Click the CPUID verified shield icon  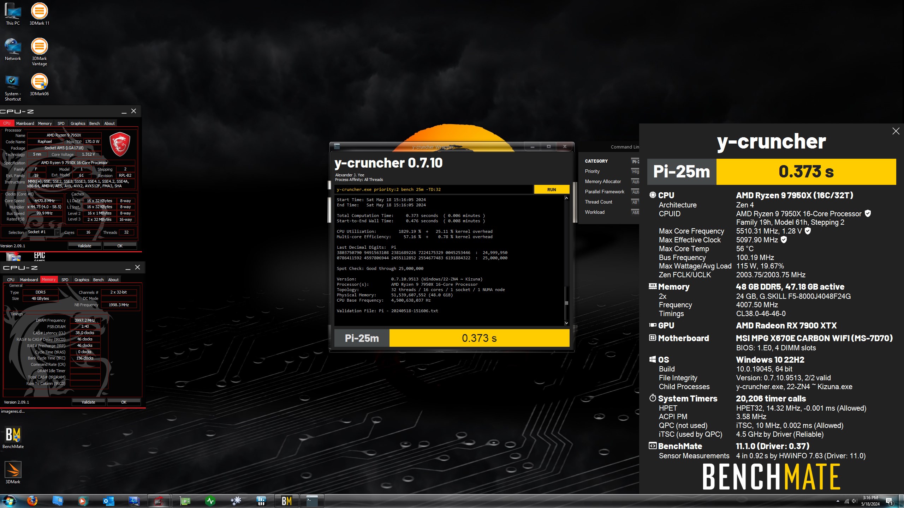click(868, 213)
